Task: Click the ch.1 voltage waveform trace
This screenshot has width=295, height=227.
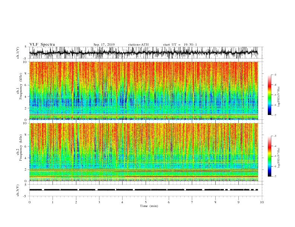Action: pyautogui.click(x=144, y=53)
